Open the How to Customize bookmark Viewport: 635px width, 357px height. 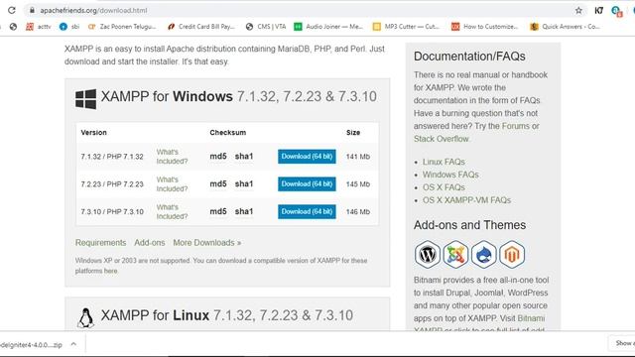[x=485, y=27]
